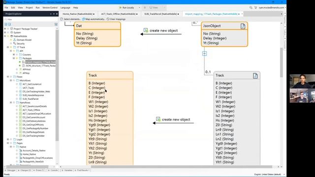The image size is (315, 177).
Task: Open the shopping cart Marketplace icon
Action: 255,8
